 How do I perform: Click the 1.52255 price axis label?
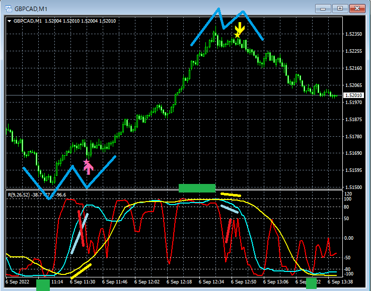(353, 51)
